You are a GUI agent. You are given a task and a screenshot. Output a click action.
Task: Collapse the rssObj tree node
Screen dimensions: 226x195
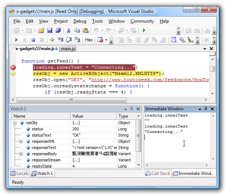point(15,123)
